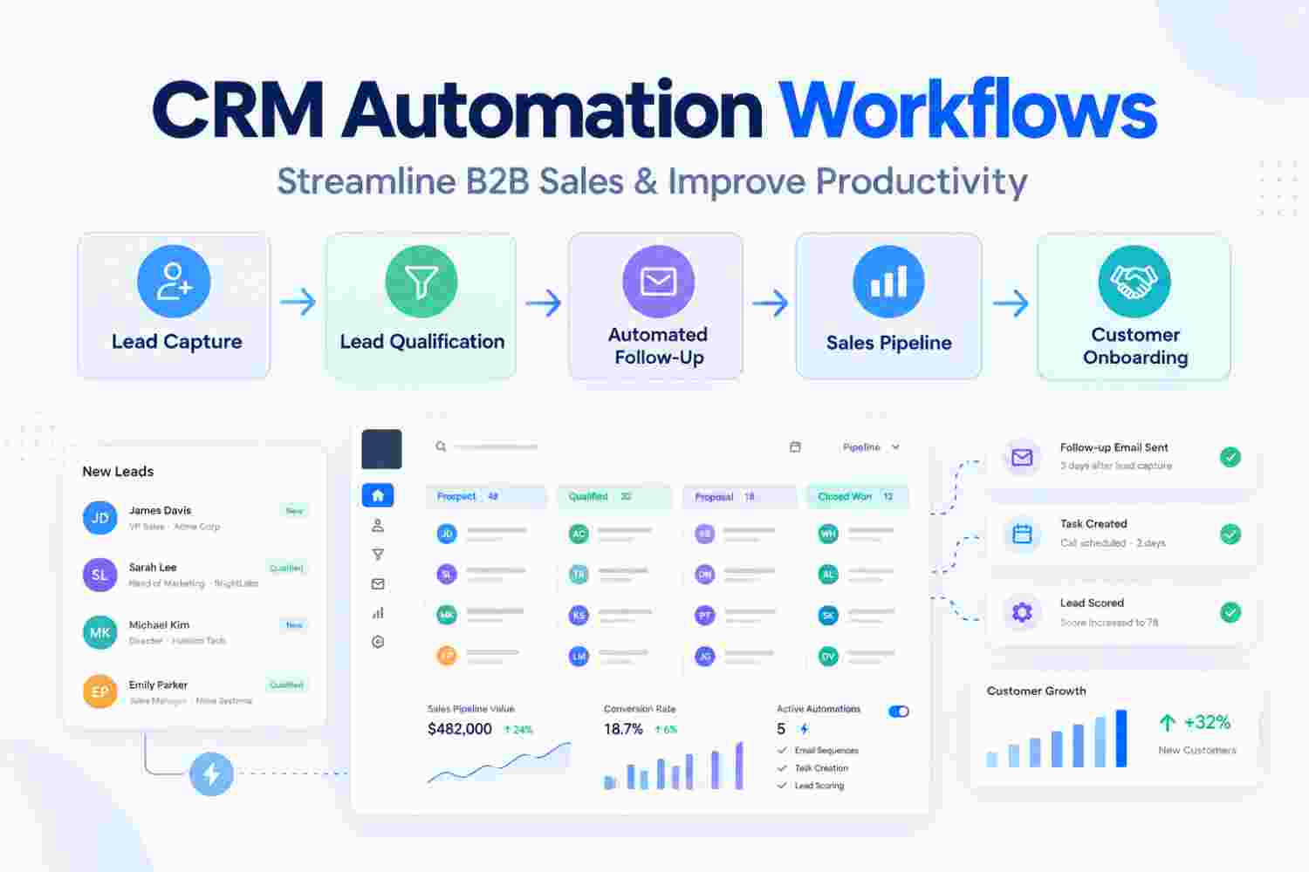Viewport: 1309px width, 872px height.
Task: Click the green check on Lead Scored
Action: pyautogui.click(x=1230, y=612)
